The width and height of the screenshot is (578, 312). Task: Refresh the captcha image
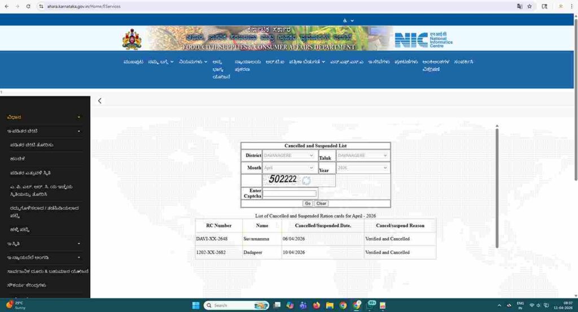(306, 180)
